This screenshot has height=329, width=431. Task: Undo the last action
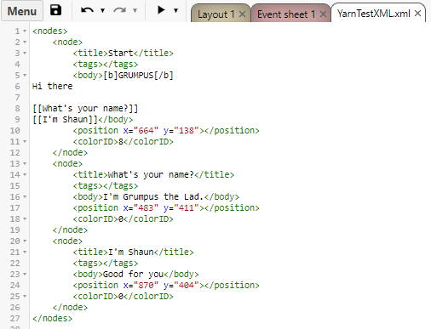pos(87,11)
